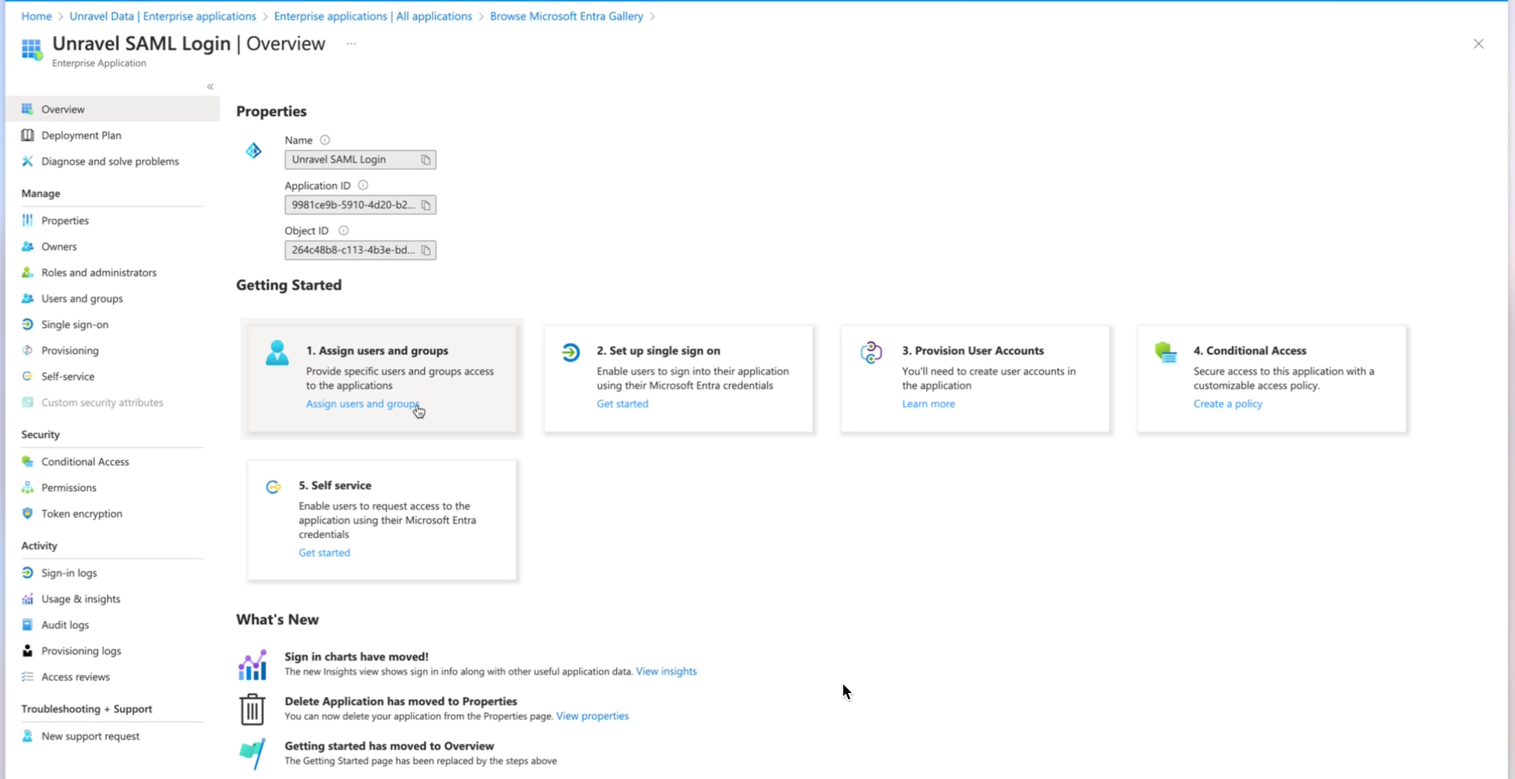The width and height of the screenshot is (1515, 779).
Task: Click the Assign users and groups link
Action: point(363,403)
